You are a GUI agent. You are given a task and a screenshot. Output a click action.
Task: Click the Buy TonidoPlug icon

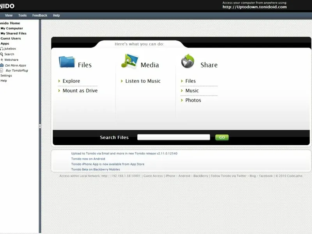pos(2,71)
